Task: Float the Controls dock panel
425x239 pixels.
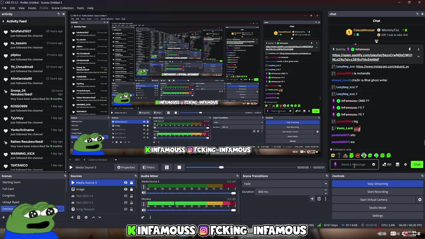Action: point(422,176)
